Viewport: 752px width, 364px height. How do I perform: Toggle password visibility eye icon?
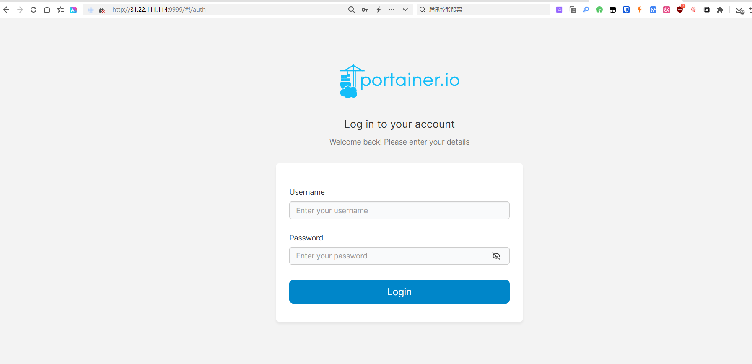[x=496, y=256]
